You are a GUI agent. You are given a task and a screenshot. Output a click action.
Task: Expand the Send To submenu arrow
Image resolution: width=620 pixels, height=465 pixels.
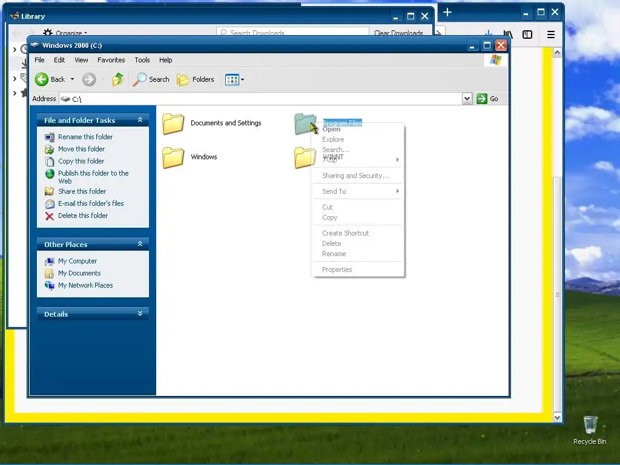(397, 191)
